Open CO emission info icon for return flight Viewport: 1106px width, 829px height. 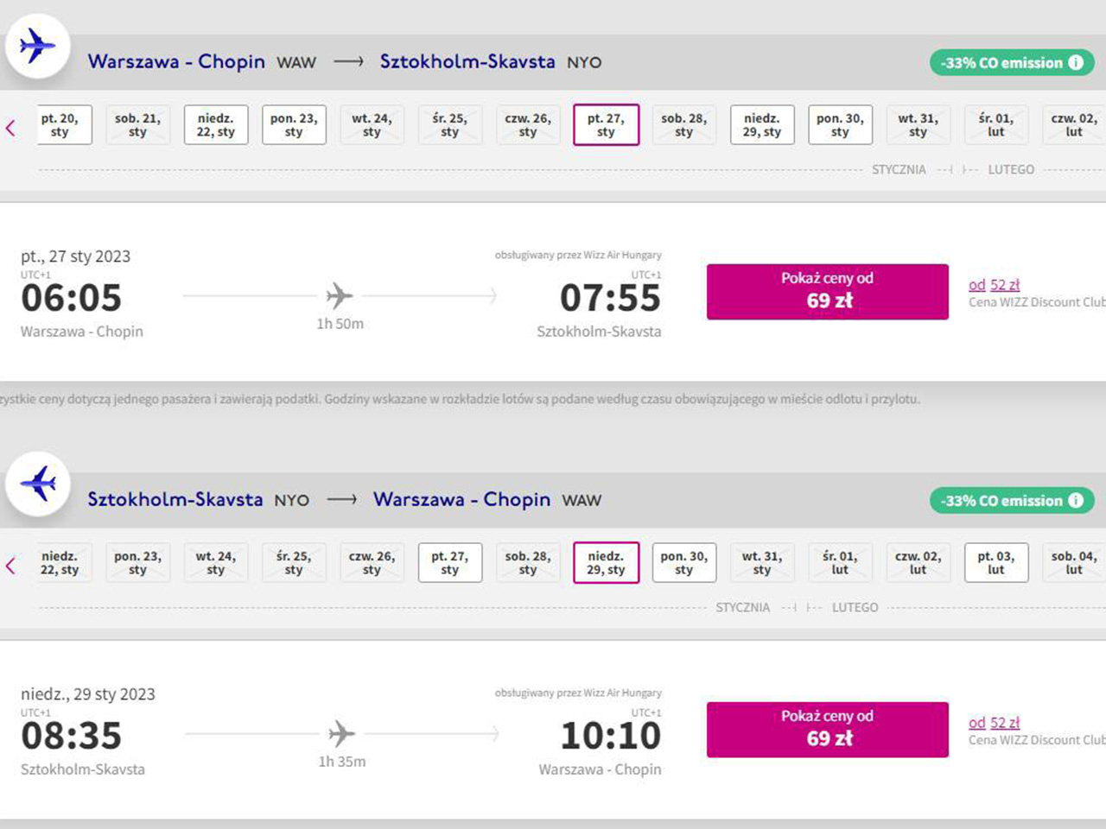(x=1076, y=500)
